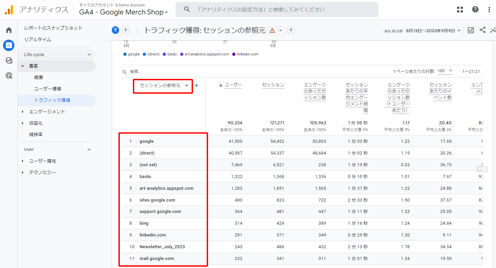Viewport: 496px width, 268px height.
Task: Click the support.google.com row
Action: (x=302, y=212)
